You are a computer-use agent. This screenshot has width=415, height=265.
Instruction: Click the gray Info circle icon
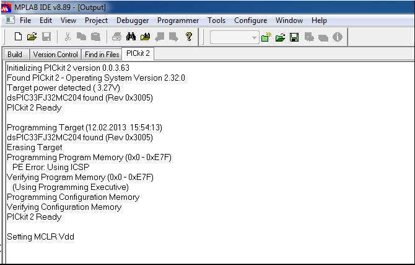338,37
